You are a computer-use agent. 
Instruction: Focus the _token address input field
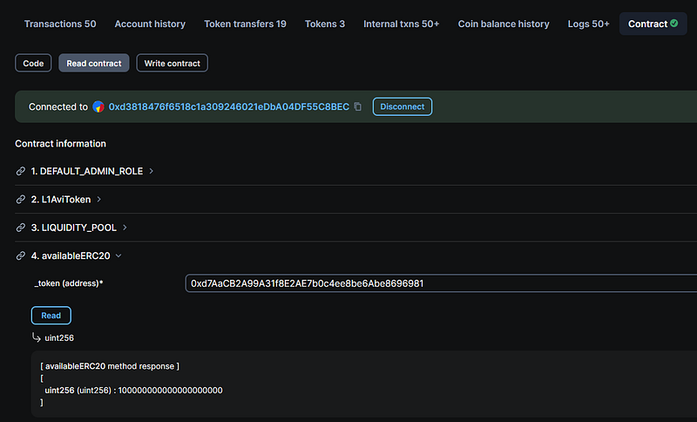click(x=441, y=283)
